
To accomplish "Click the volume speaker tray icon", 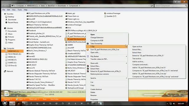I will coord(174,103).
